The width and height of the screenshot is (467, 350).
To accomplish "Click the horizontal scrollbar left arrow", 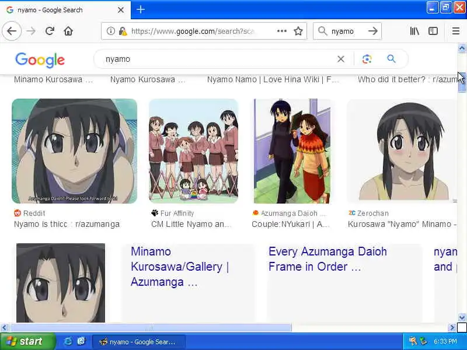I will [x=4, y=328].
